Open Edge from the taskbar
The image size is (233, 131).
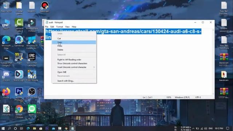28,128
